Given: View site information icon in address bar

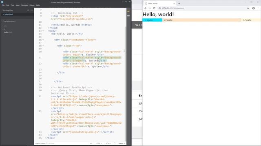Looking at the screenshot, I should pos(159,8).
